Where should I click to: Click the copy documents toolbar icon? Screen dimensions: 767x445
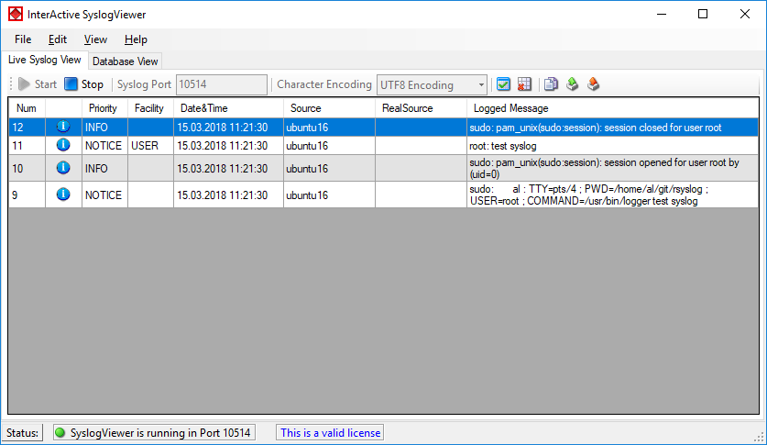pos(551,84)
